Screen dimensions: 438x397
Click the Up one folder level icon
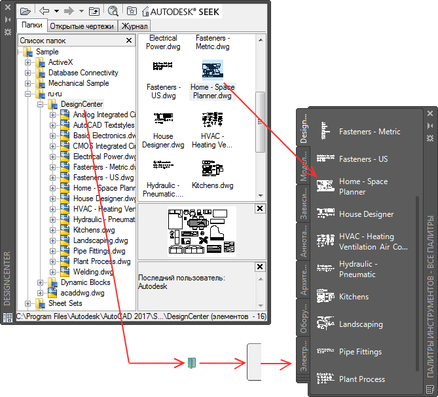coord(94,11)
